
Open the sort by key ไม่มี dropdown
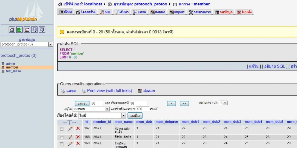tap(102, 115)
